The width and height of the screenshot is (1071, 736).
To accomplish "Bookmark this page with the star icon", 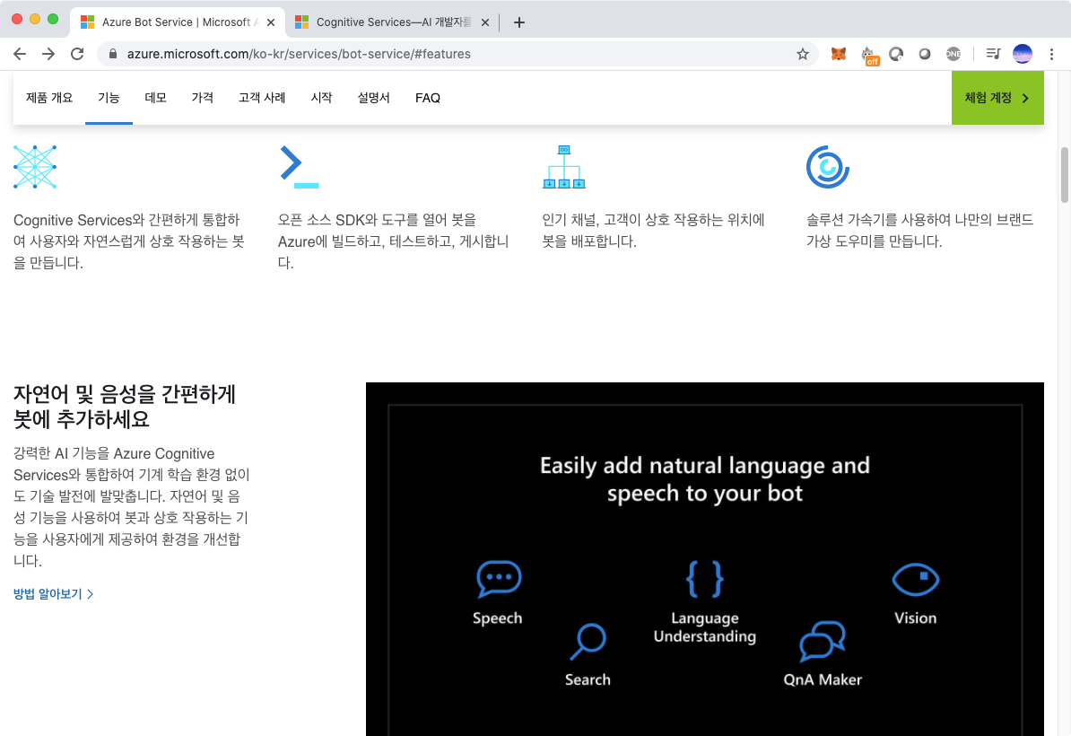I will pyautogui.click(x=803, y=54).
